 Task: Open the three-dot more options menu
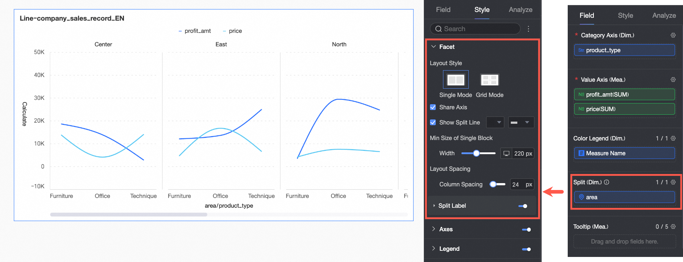[529, 29]
